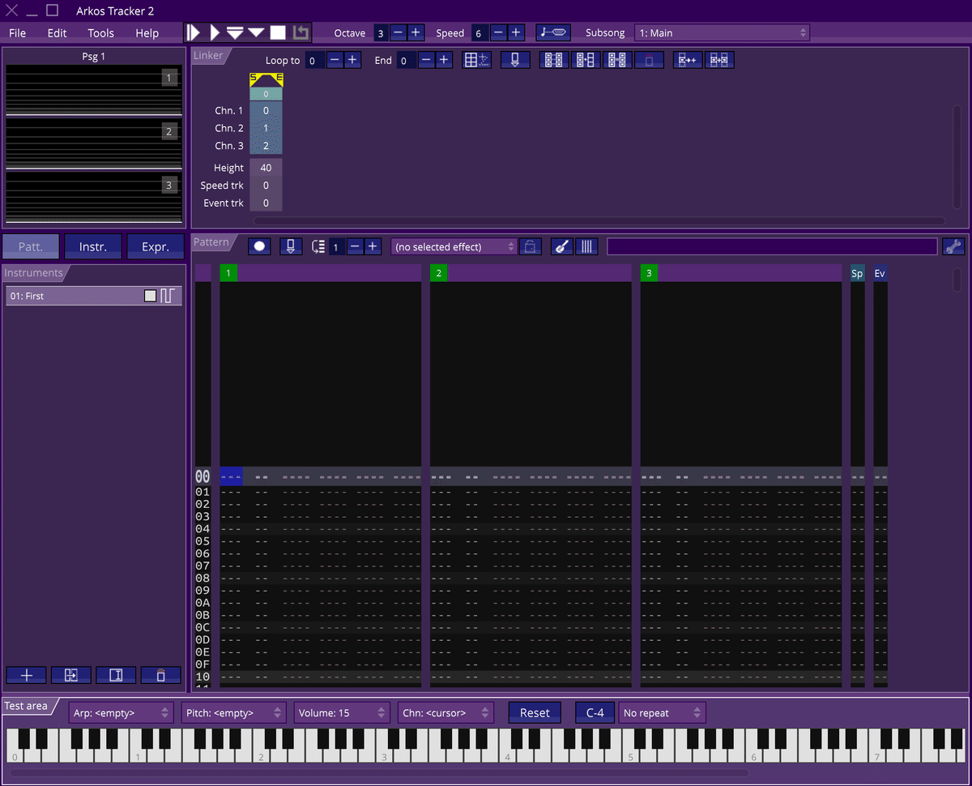Play the song from the start
This screenshot has height=786, width=972.
194,32
